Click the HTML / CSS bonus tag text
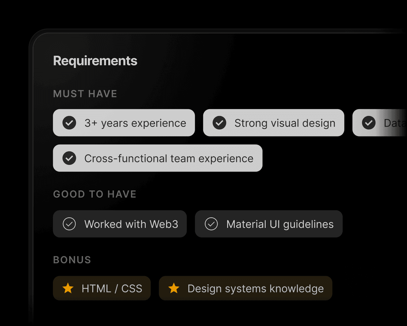The width and height of the screenshot is (407, 326). pos(112,289)
